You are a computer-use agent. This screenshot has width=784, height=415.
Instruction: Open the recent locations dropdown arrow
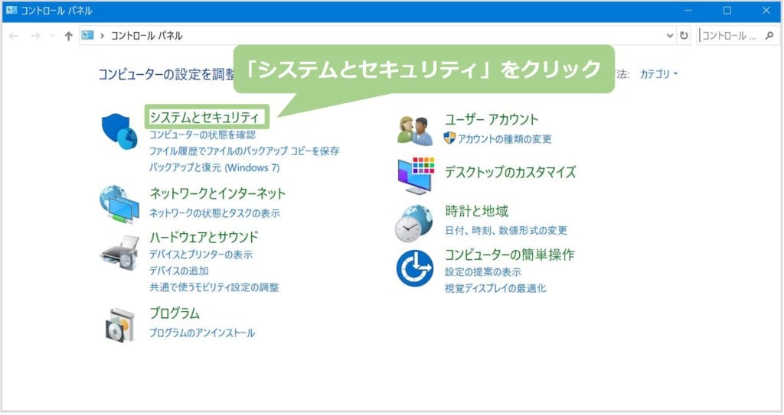point(53,36)
